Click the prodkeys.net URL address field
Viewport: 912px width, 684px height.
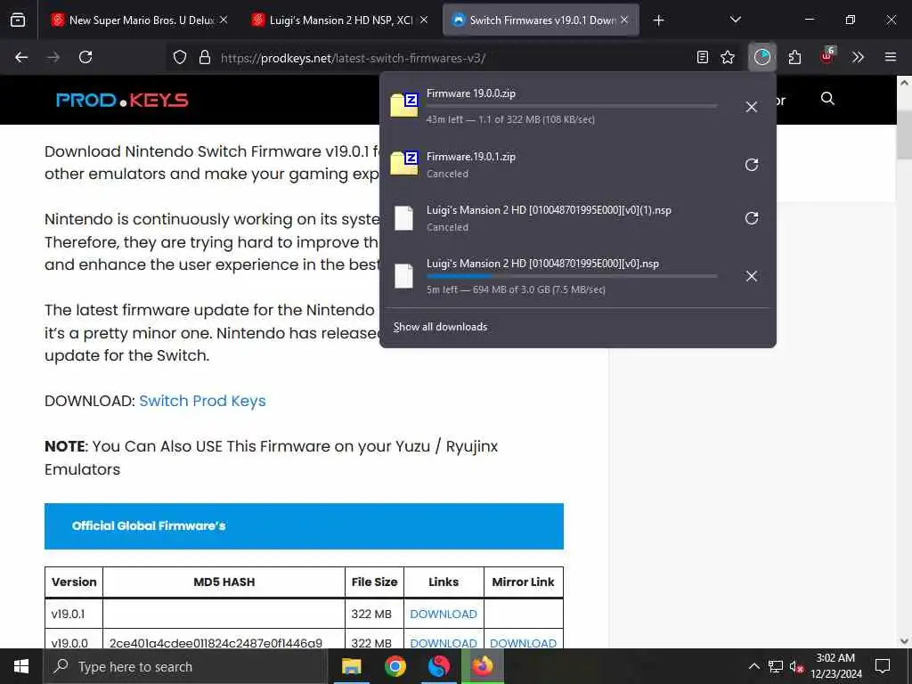point(453,58)
